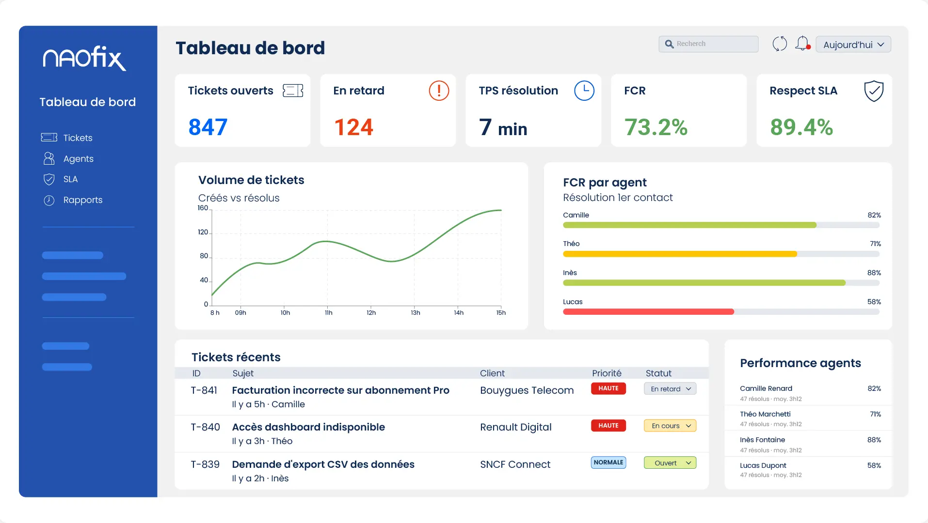This screenshot has width=928, height=523.
Task: Click the Statut column header
Action: pos(658,373)
